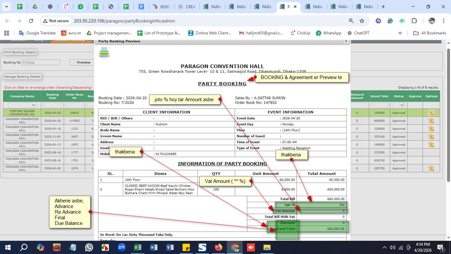451x254 pixels.
Task: Switch to the CREAT tab
Action: [188, 7]
